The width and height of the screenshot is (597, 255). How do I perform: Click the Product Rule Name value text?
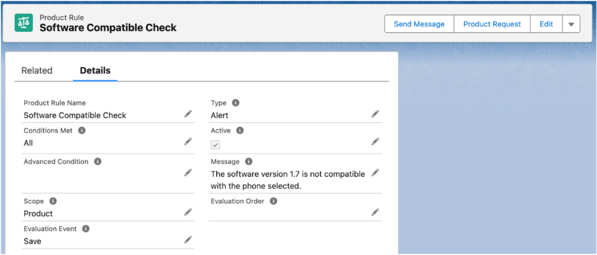tap(75, 115)
